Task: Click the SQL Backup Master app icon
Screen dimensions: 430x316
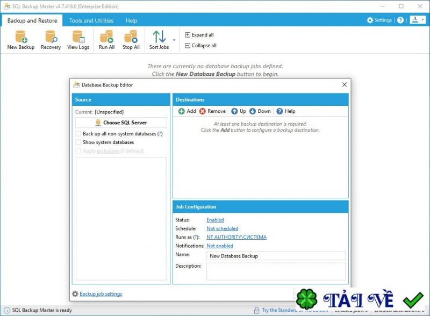Action: click(x=7, y=6)
